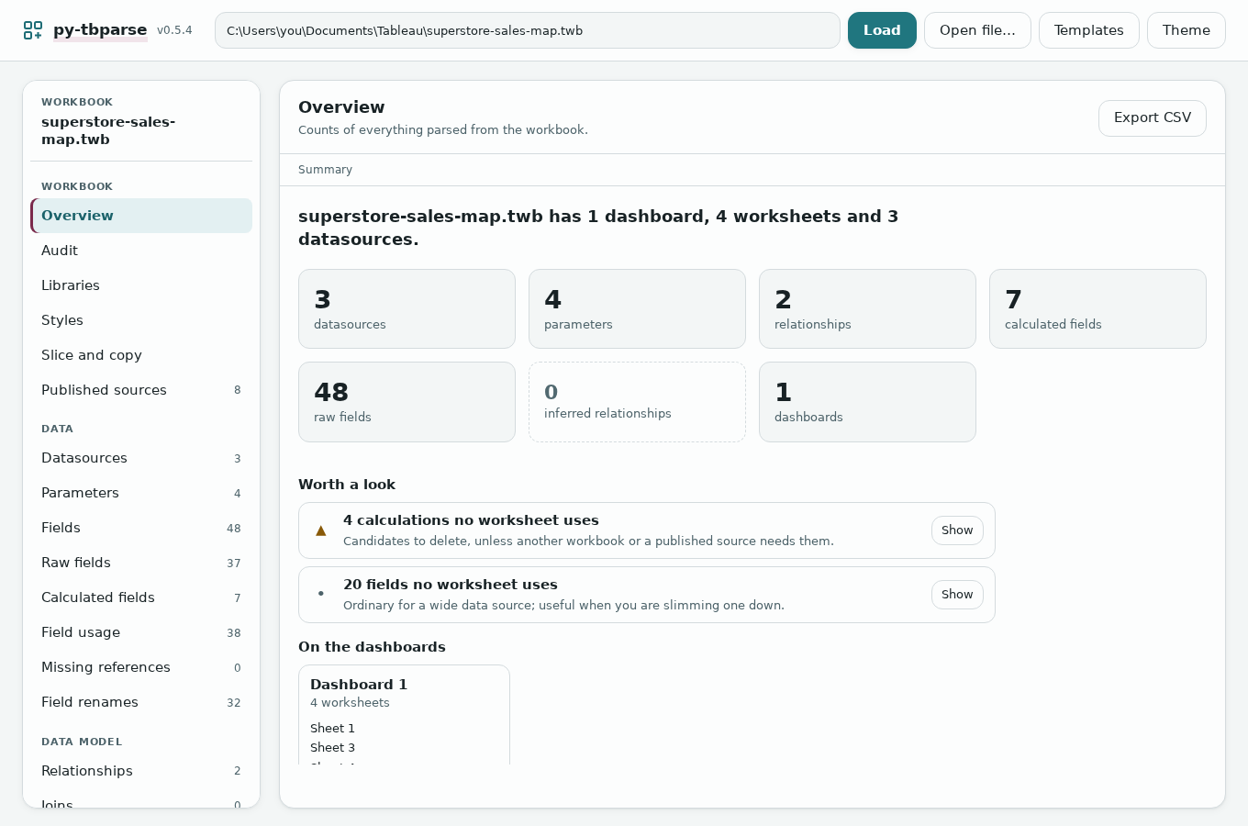Click the 2 relationships stat card

point(867,308)
